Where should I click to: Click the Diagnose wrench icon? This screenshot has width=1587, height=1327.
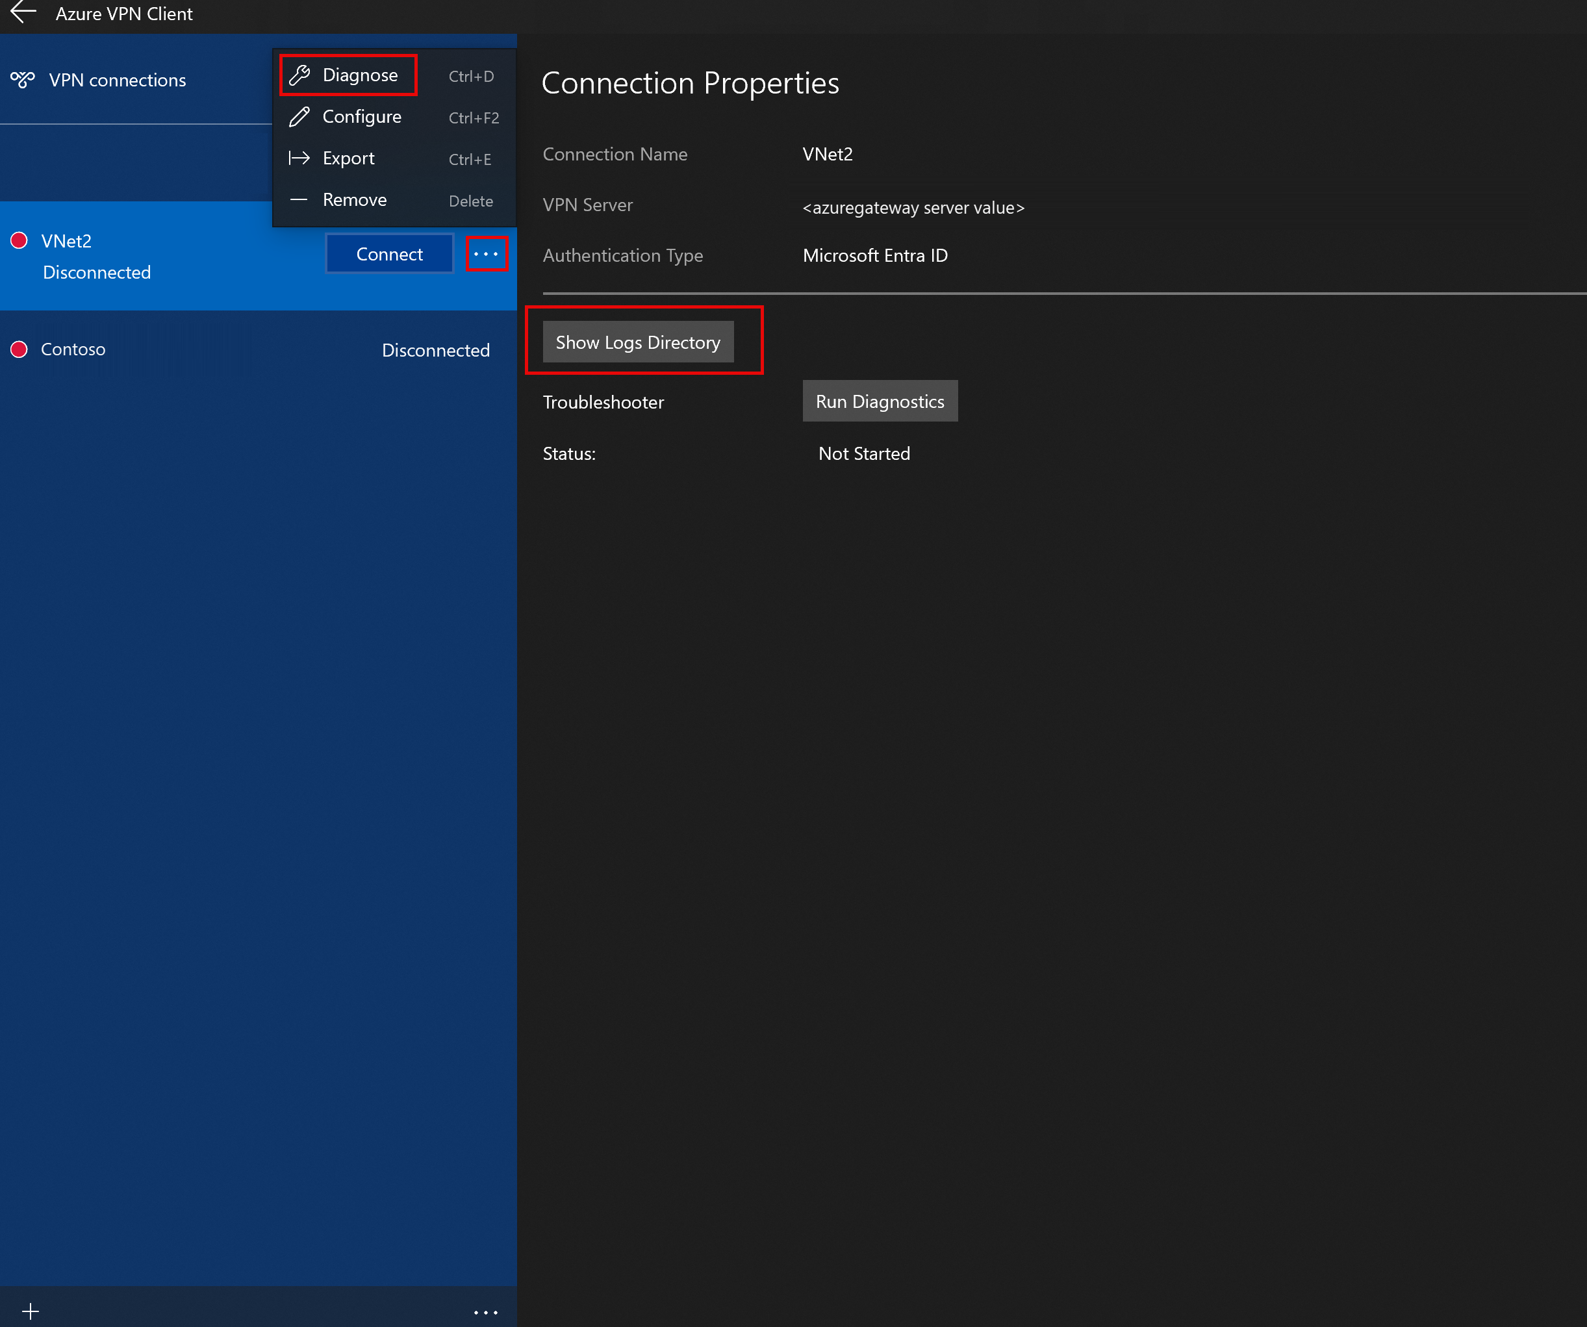(299, 75)
